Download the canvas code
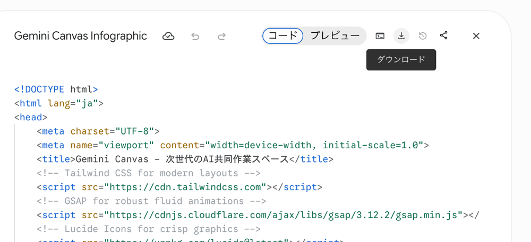Screen dimensions: 531x242 401,36
